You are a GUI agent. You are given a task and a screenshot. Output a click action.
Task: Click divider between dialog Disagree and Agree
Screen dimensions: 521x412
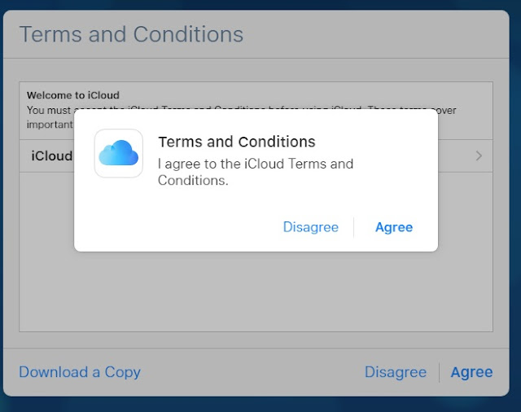click(x=354, y=228)
